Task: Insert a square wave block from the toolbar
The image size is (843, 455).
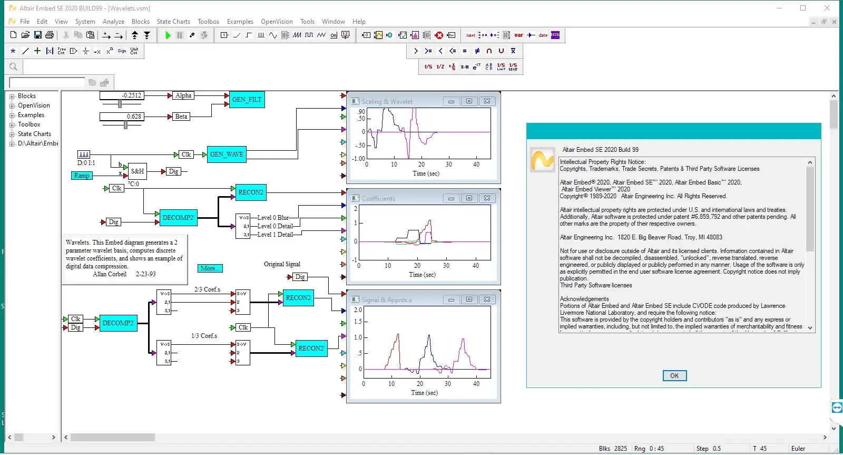Action: point(309,35)
